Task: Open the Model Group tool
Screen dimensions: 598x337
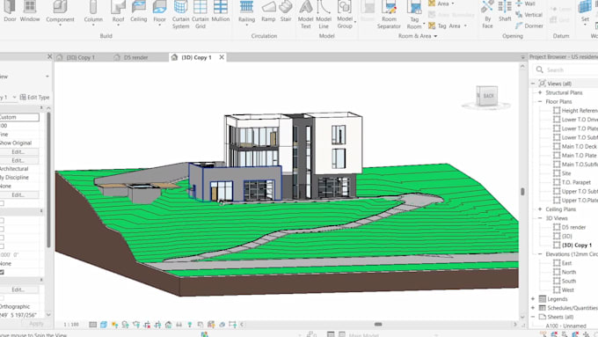Action: coord(345,14)
